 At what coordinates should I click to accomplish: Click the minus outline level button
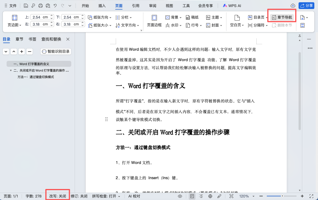pos(30,52)
